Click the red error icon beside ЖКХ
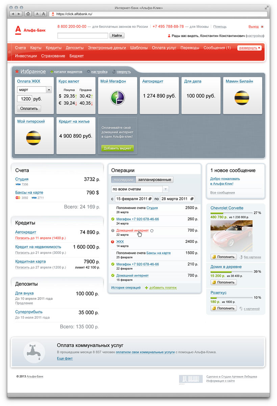 point(113,242)
